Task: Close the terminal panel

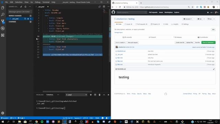Action: (108, 95)
